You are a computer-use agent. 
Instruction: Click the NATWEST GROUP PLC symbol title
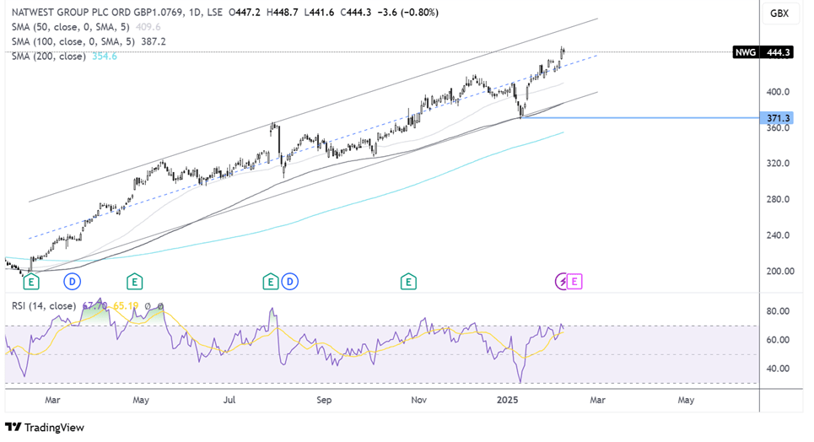(96, 13)
